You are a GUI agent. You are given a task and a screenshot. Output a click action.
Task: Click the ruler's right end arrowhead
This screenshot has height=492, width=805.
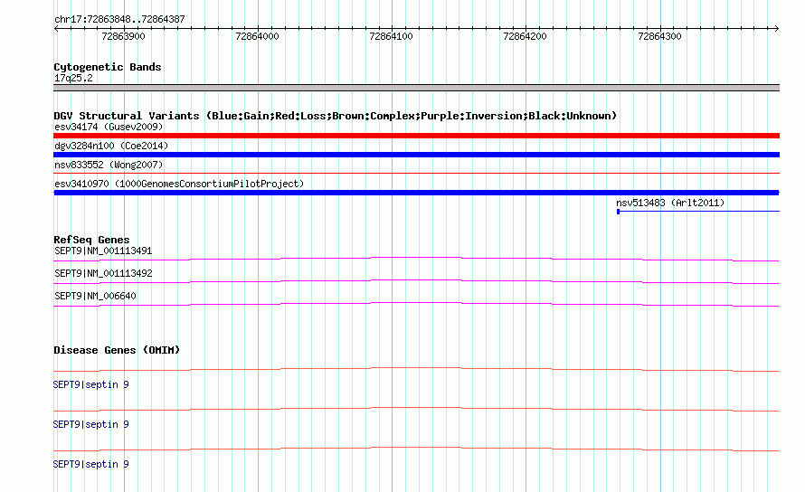click(x=776, y=28)
